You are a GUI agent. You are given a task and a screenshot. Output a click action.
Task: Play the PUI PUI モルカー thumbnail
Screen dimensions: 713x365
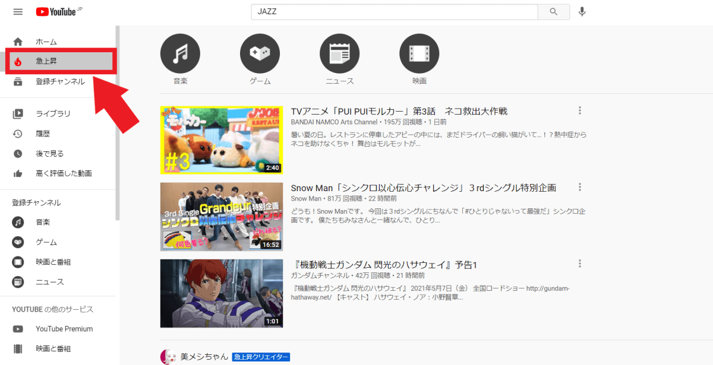pyautogui.click(x=222, y=140)
